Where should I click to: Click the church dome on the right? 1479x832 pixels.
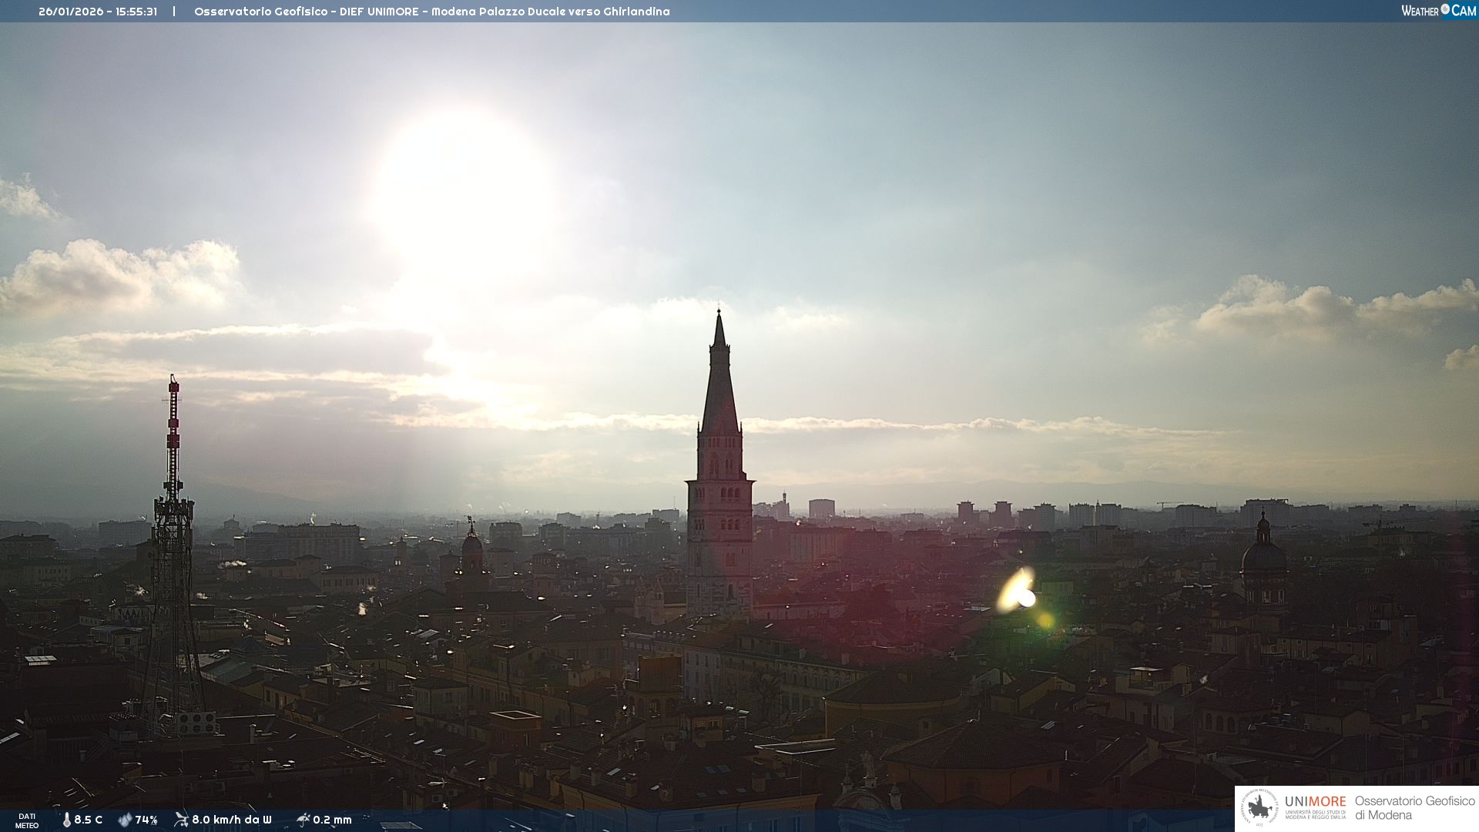pos(1263,556)
